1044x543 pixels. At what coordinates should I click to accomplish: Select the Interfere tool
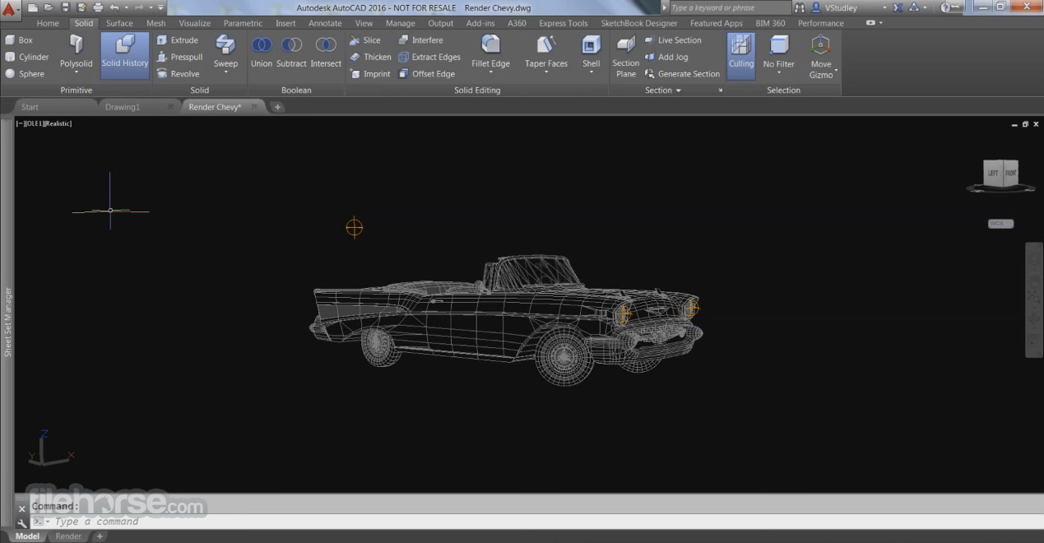420,39
